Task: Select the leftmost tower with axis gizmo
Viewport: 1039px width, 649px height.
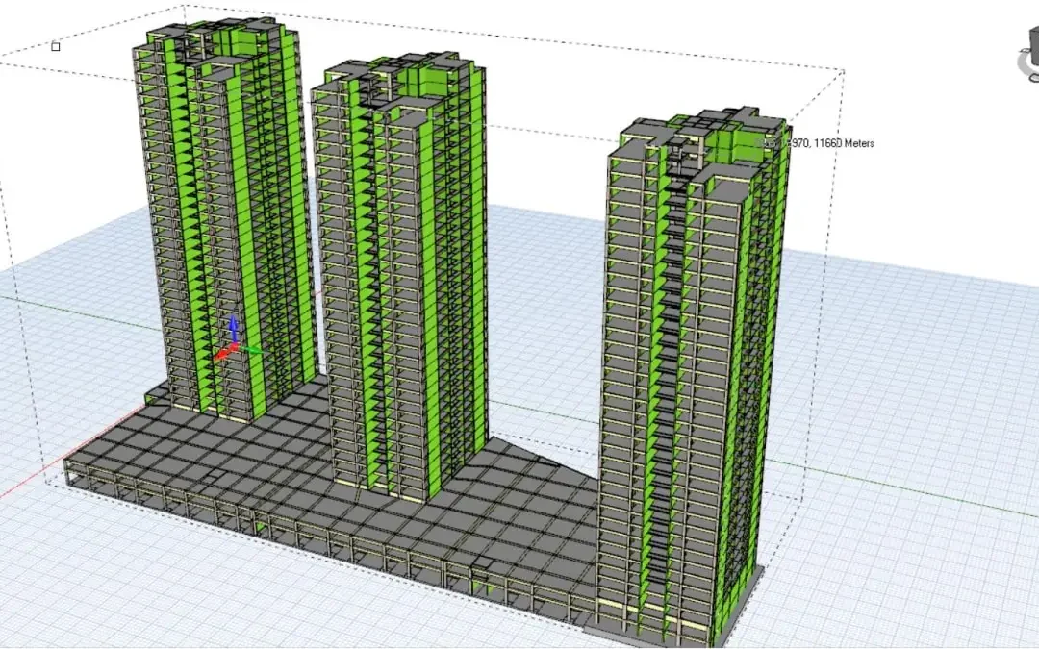Action: pos(223,218)
